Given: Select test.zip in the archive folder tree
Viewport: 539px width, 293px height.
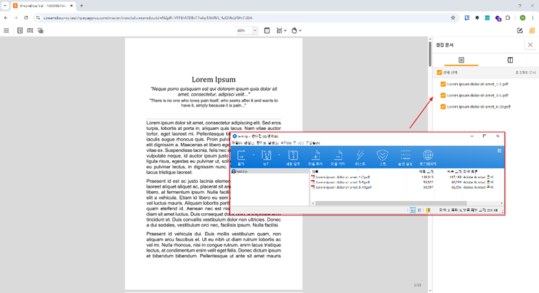Looking at the screenshot, I should (x=243, y=172).
